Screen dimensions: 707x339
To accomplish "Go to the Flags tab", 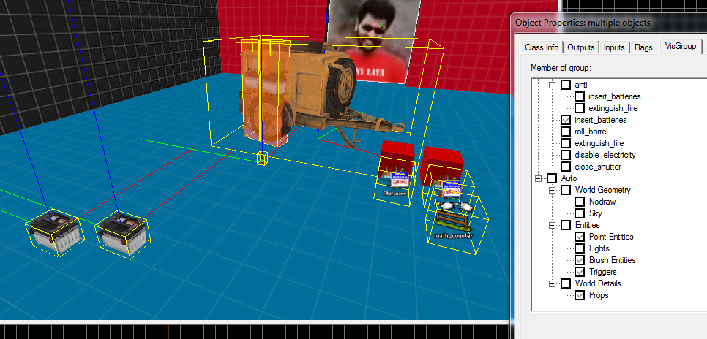I will point(643,47).
